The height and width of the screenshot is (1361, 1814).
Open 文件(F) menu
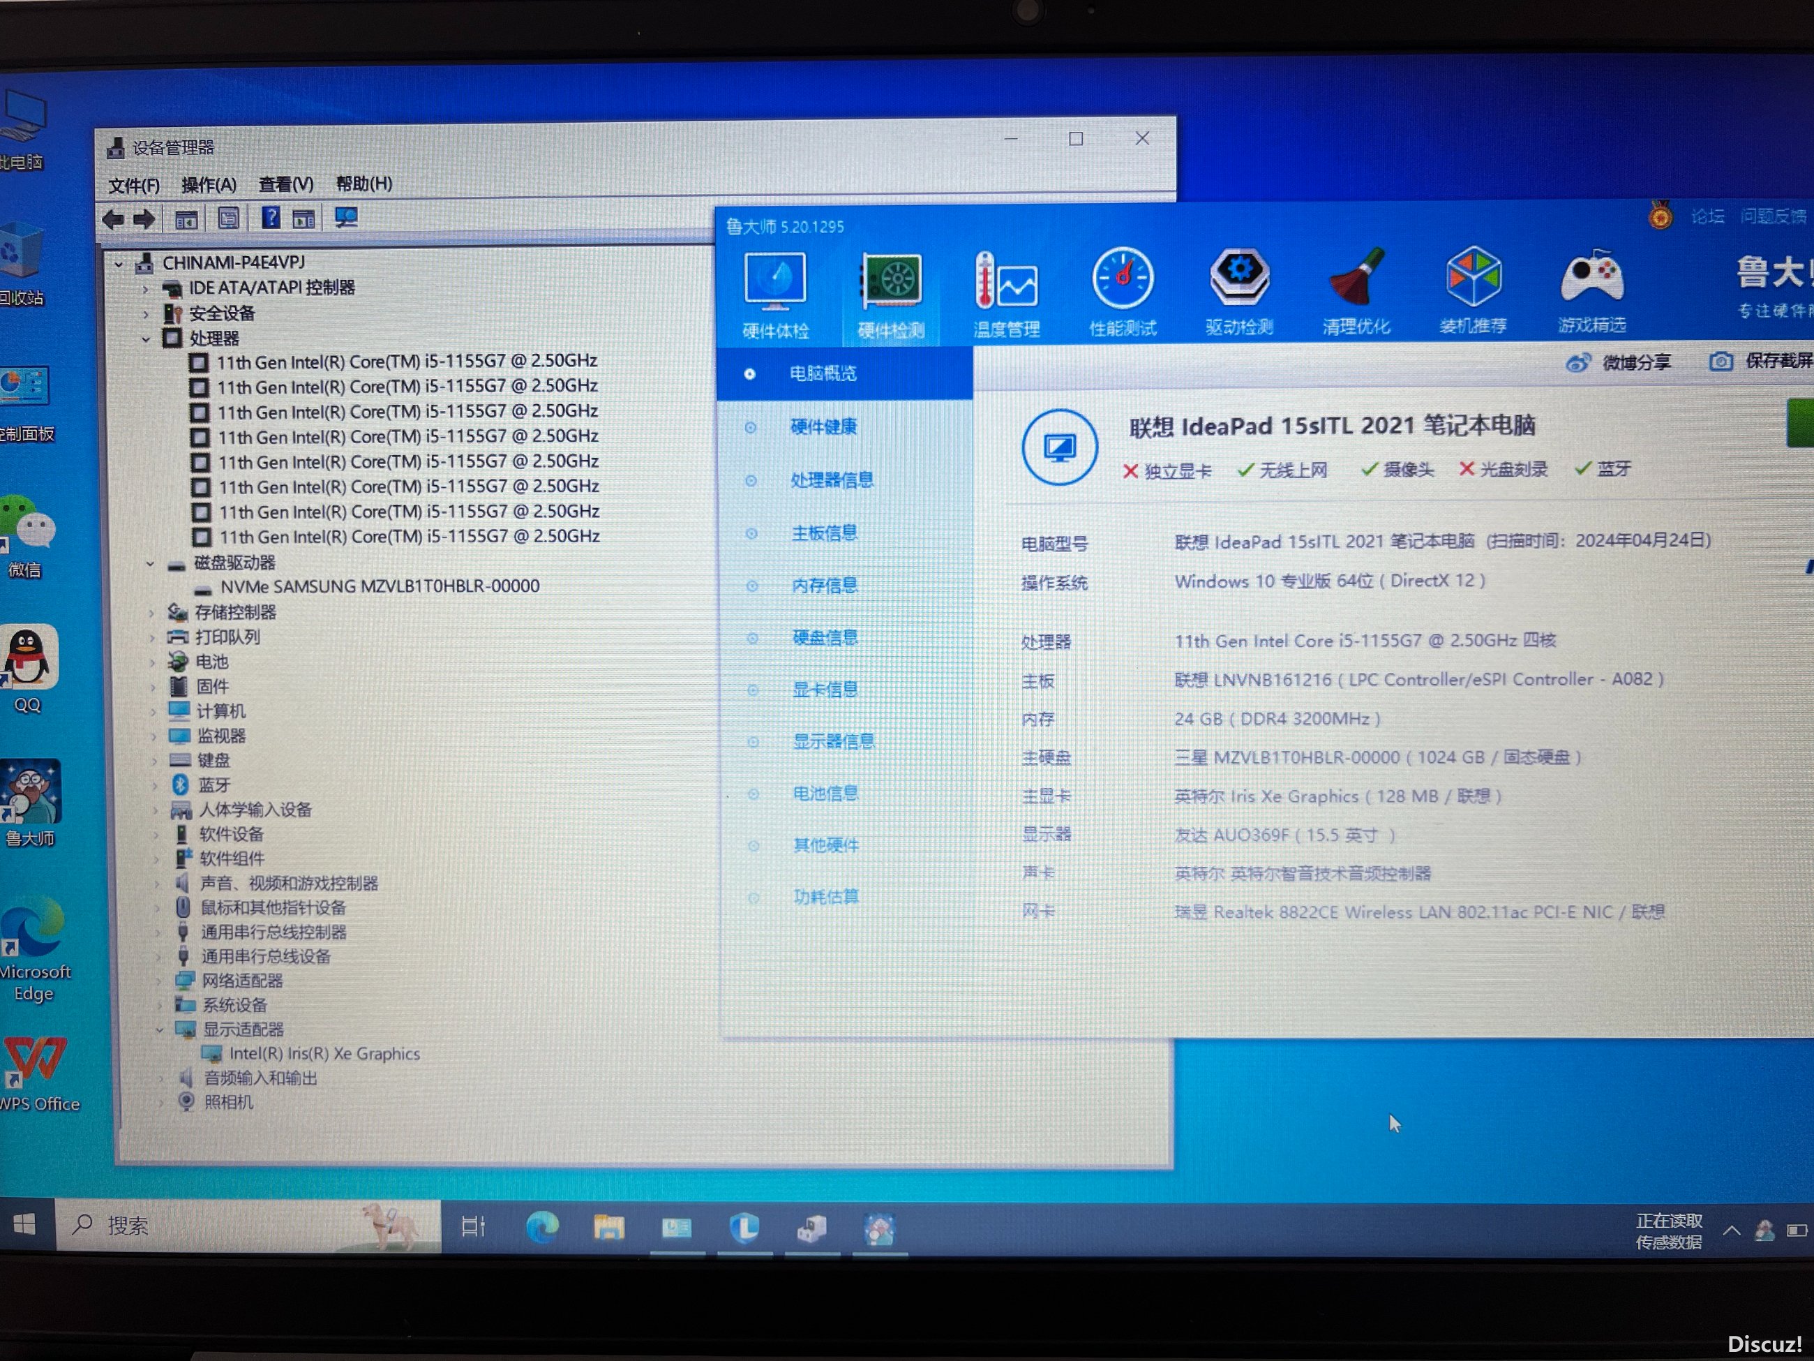coord(134,186)
